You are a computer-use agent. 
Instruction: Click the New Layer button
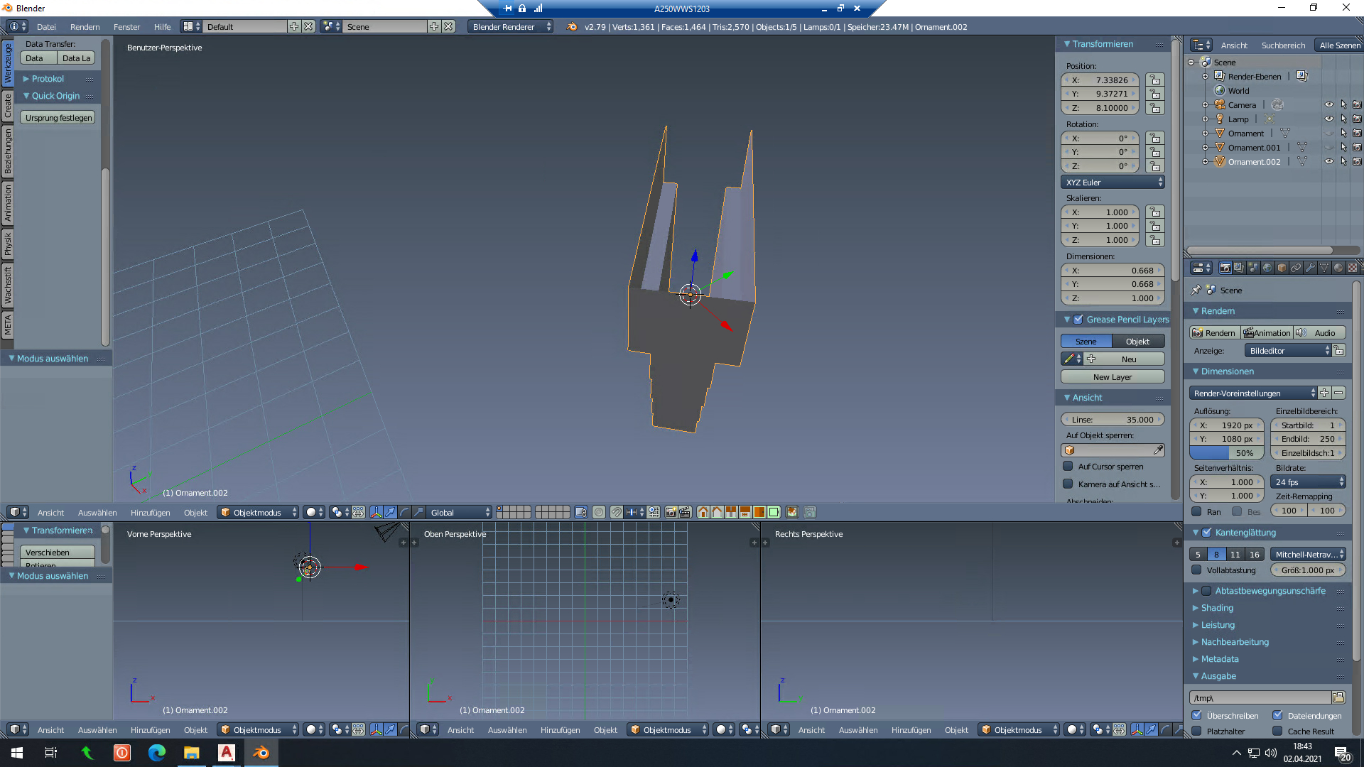click(1112, 377)
